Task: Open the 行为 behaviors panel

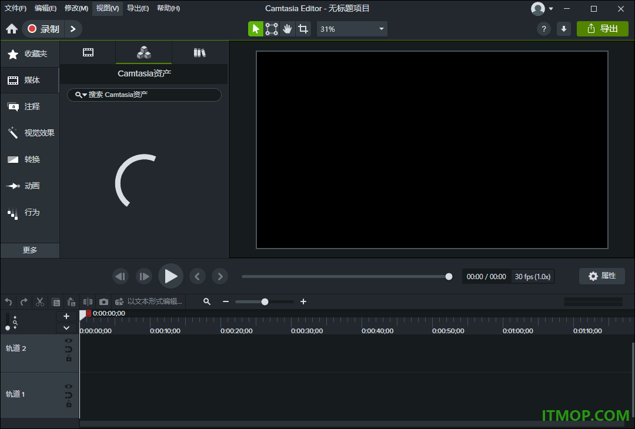Action: pos(30,212)
